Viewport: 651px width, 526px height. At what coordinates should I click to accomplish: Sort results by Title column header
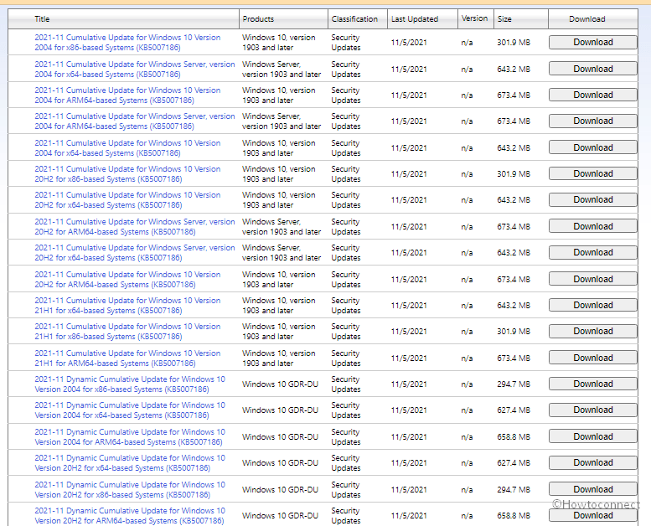tap(42, 18)
